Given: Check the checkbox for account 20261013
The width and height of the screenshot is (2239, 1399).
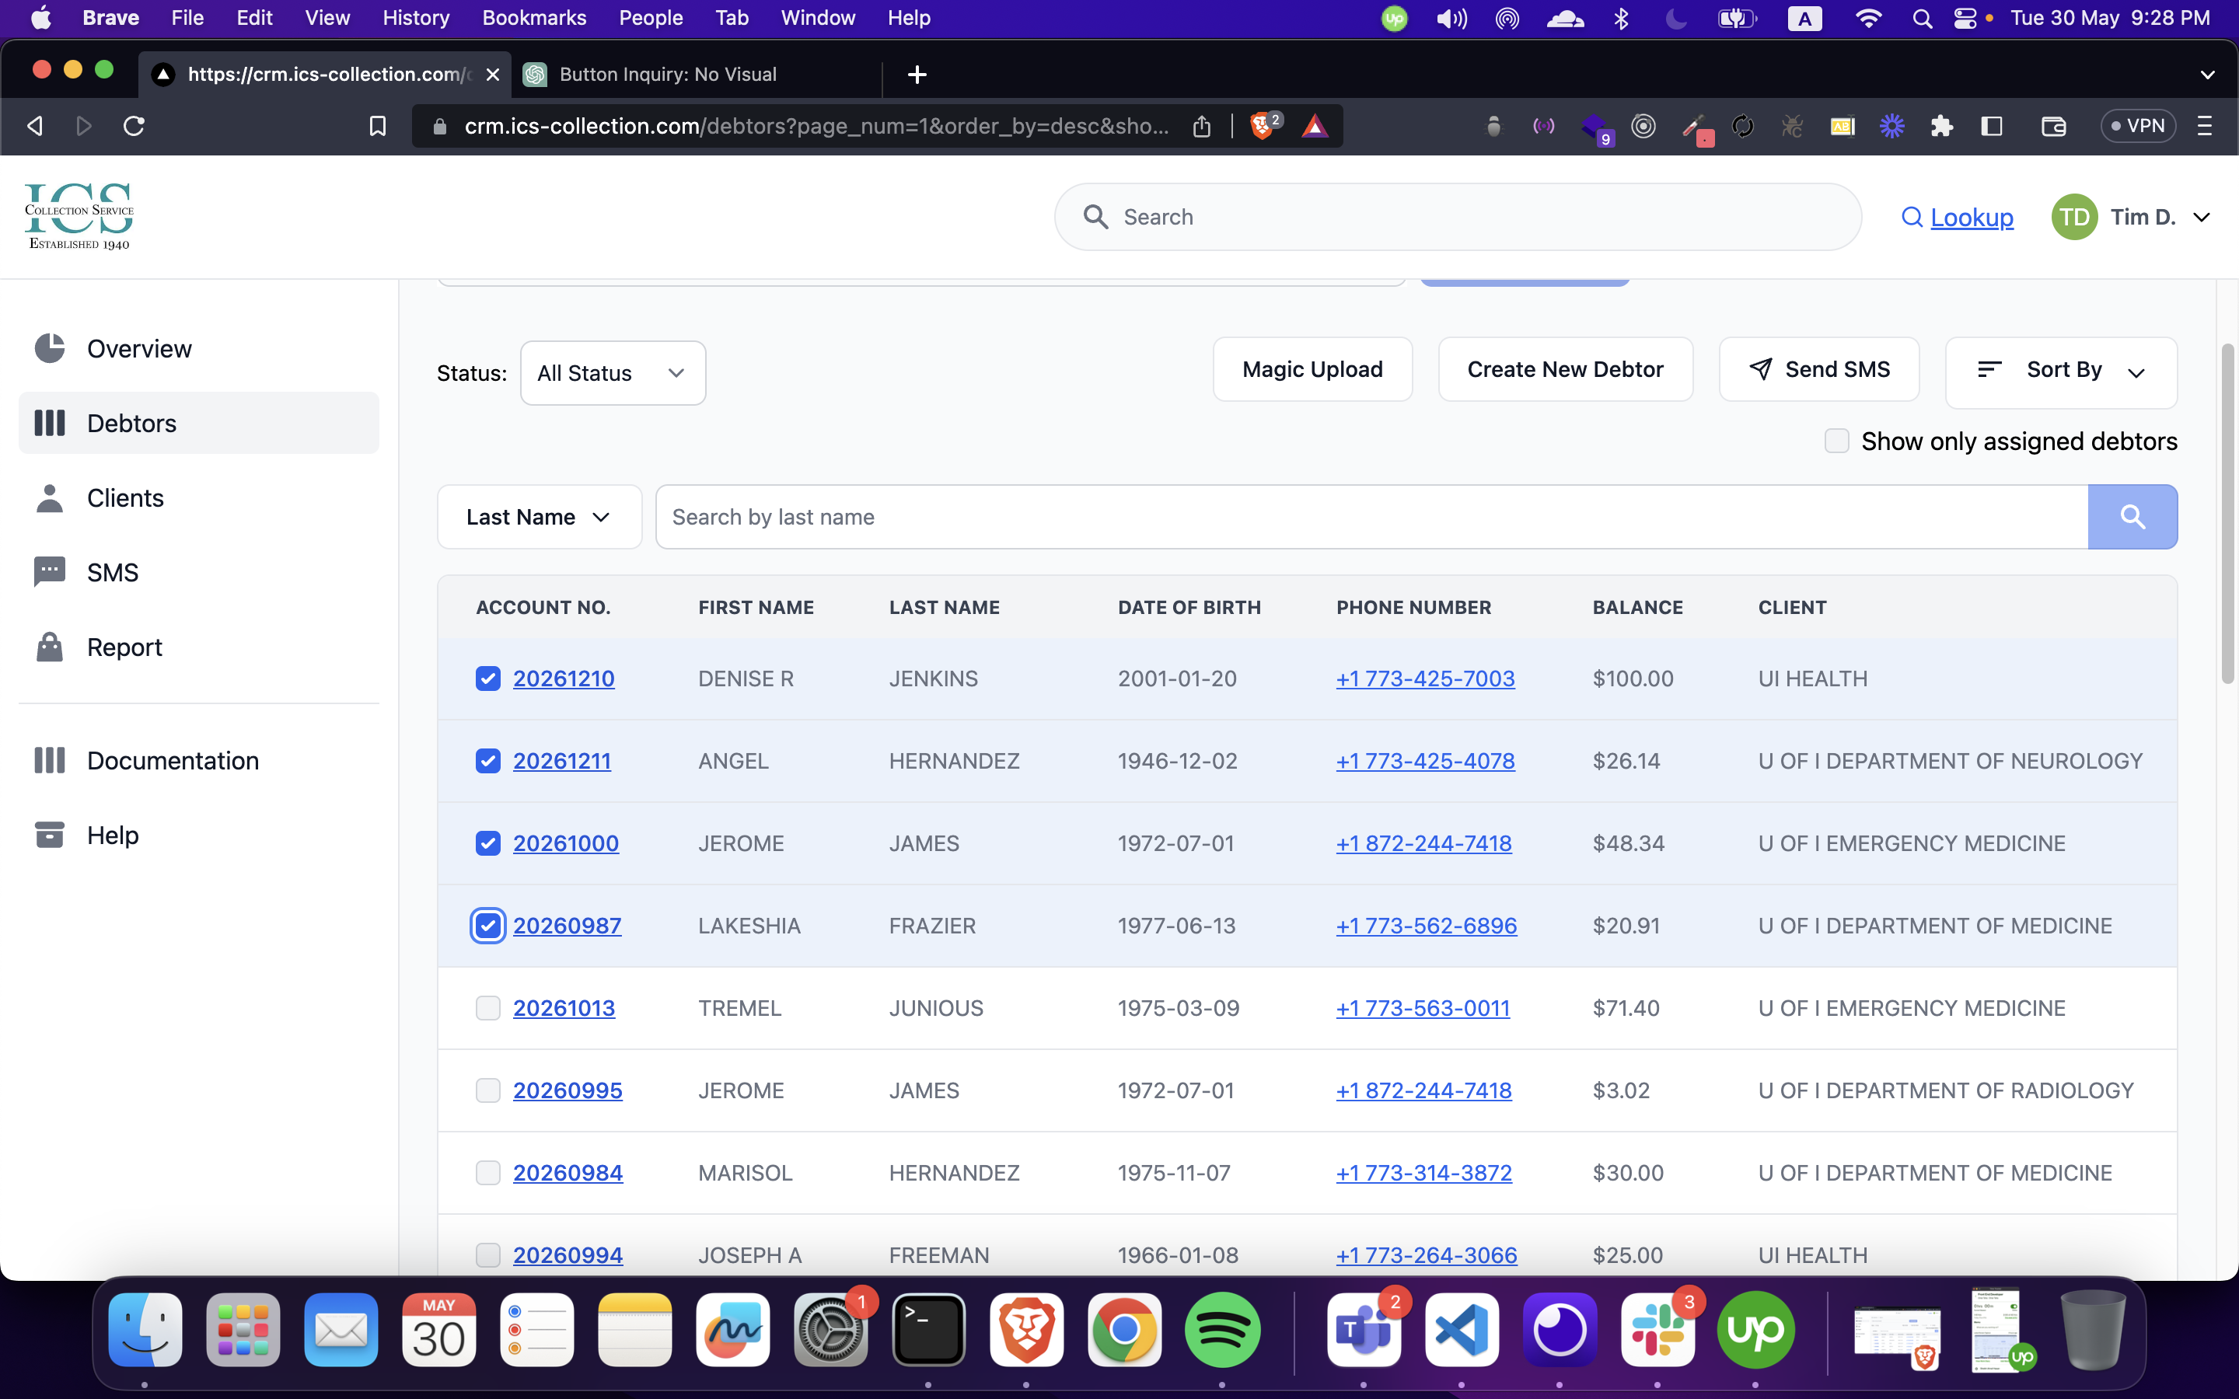Looking at the screenshot, I should (x=487, y=1007).
